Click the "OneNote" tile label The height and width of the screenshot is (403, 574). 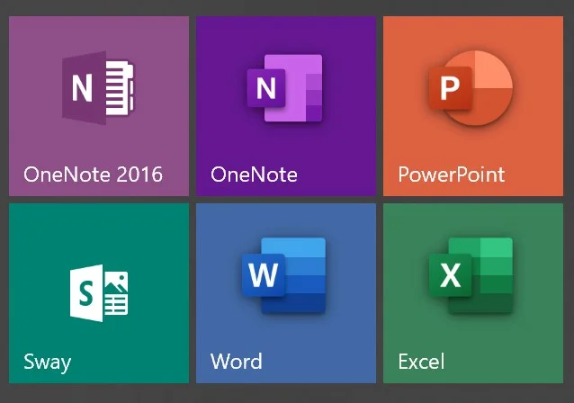[254, 175]
